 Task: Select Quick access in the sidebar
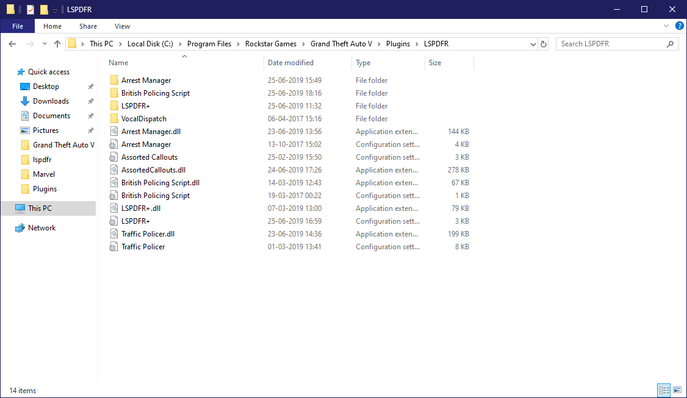coord(49,72)
